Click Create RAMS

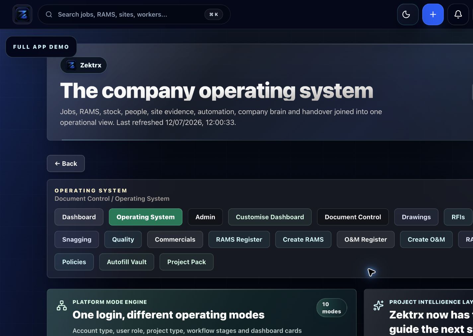[303, 239]
